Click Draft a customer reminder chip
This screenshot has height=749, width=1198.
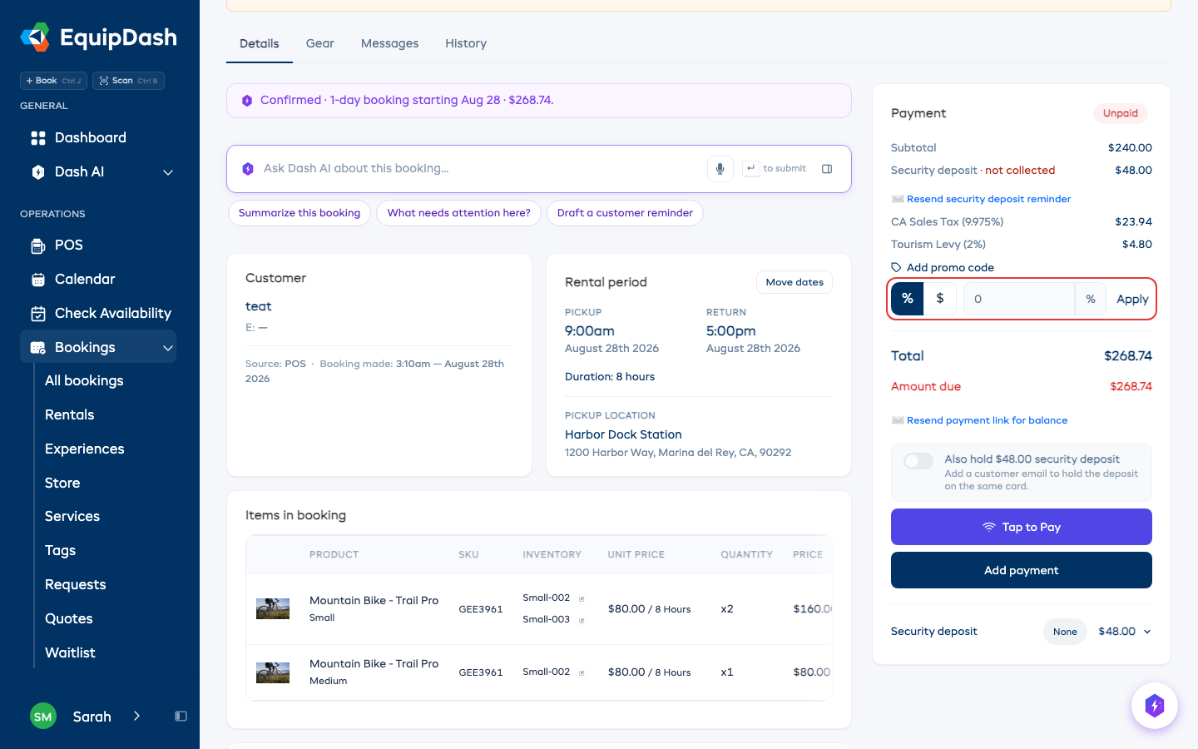click(625, 213)
